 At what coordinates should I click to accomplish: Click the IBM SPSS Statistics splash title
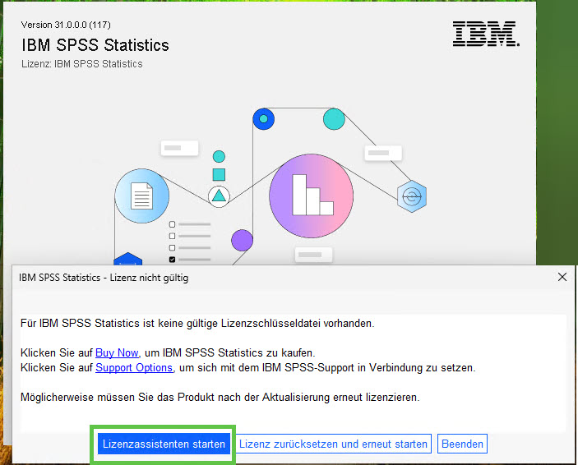click(95, 45)
